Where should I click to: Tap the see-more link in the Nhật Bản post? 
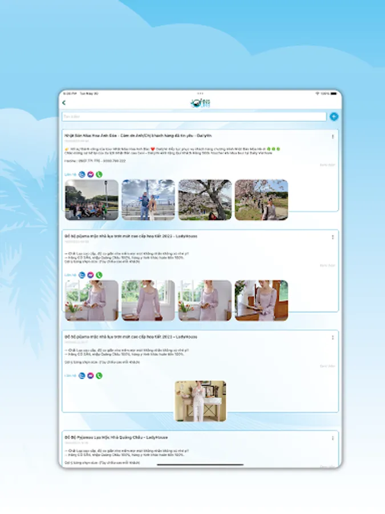327,165
